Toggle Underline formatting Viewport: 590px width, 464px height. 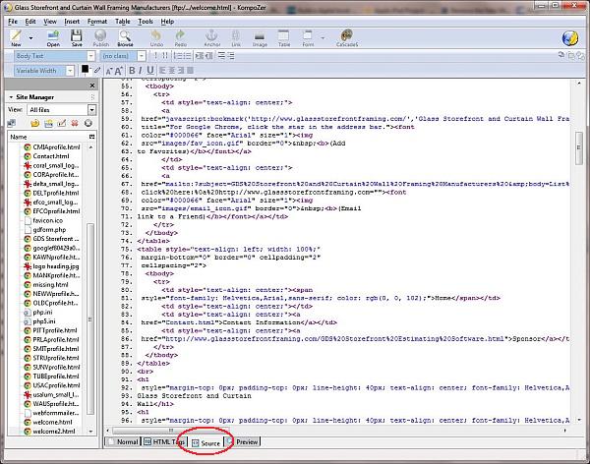tap(150, 71)
